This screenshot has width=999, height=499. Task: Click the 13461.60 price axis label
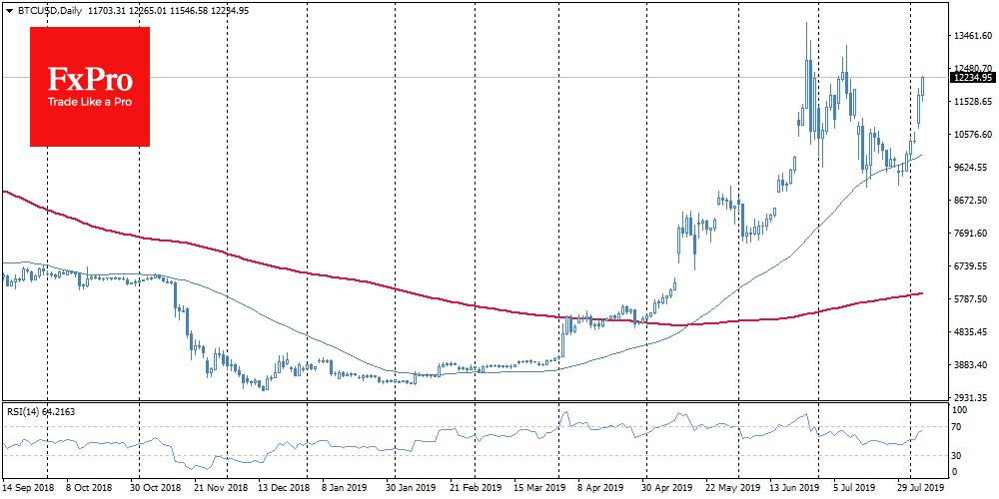tap(971, 36)
